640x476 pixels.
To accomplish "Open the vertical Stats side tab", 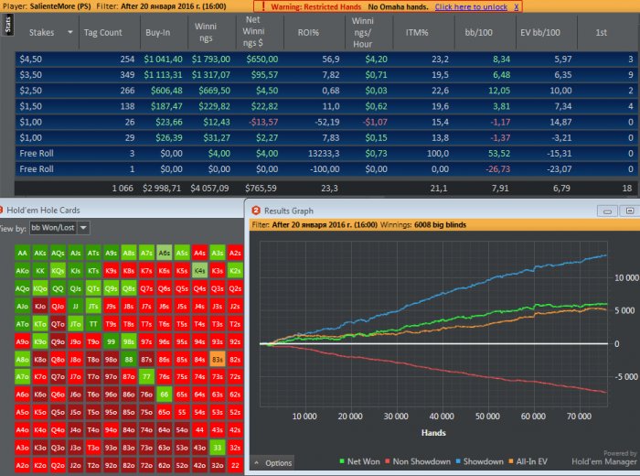I will tap(8, 27).
